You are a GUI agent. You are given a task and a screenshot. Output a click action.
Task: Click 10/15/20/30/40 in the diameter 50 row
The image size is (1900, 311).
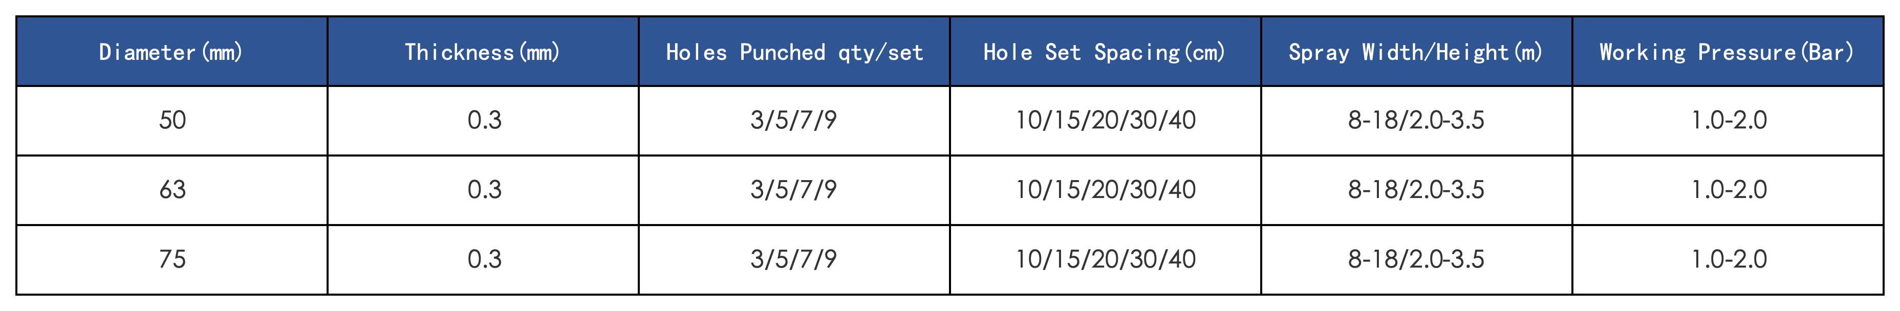tap(1105, 120)
